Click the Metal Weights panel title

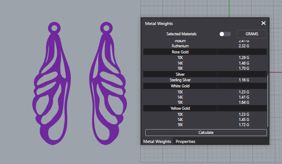(159, 24)
